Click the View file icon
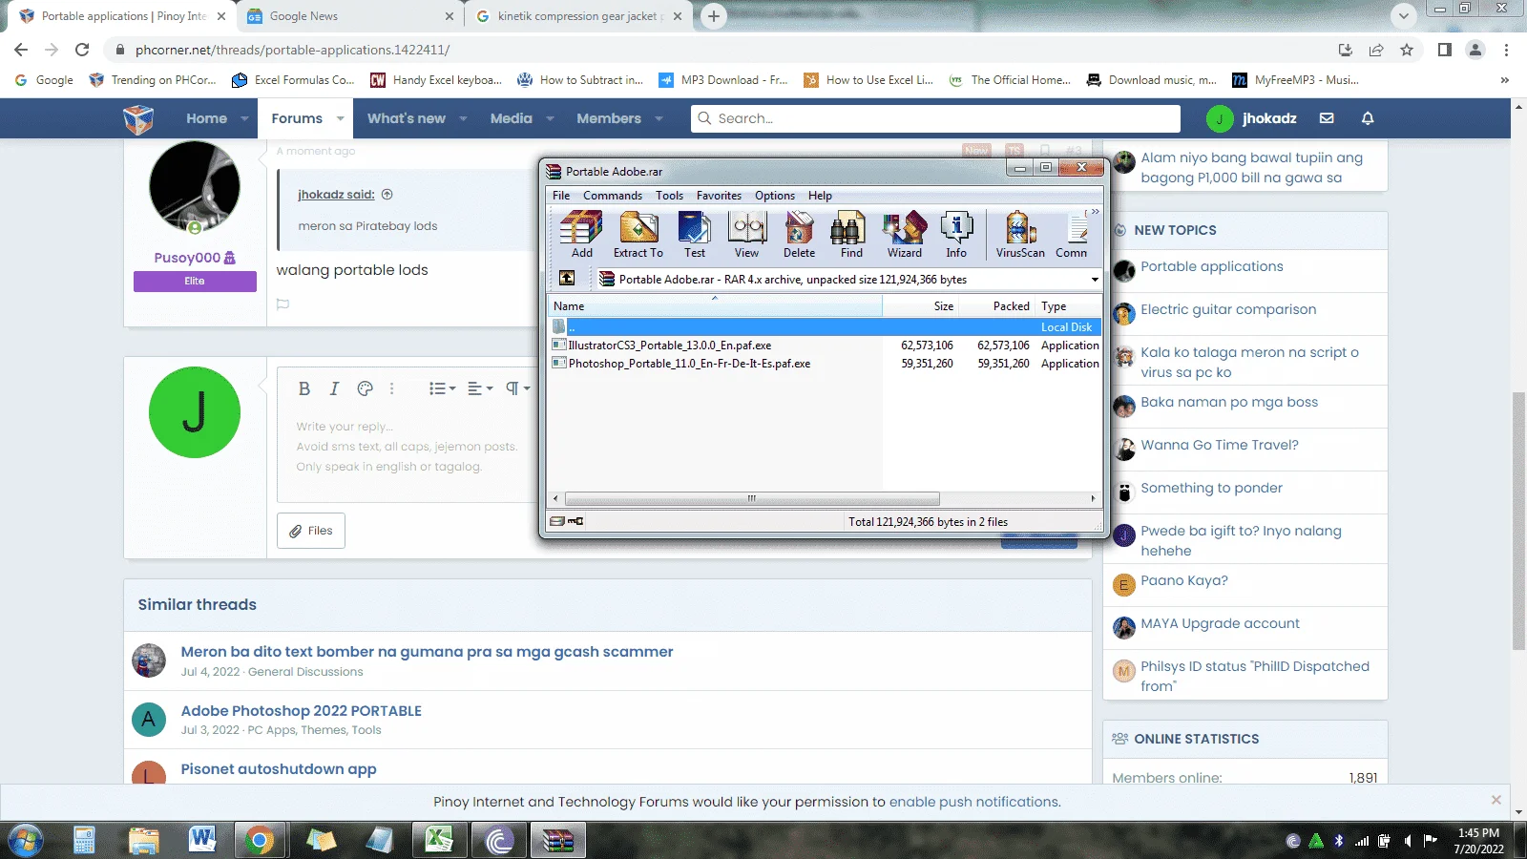 (746, 235)
